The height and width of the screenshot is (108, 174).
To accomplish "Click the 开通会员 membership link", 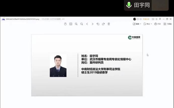I will point(146,19).
